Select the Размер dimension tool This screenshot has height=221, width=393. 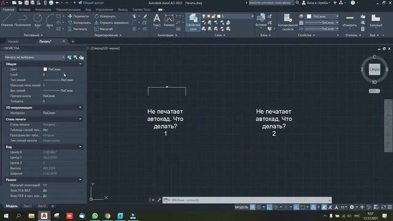point(169,20)
